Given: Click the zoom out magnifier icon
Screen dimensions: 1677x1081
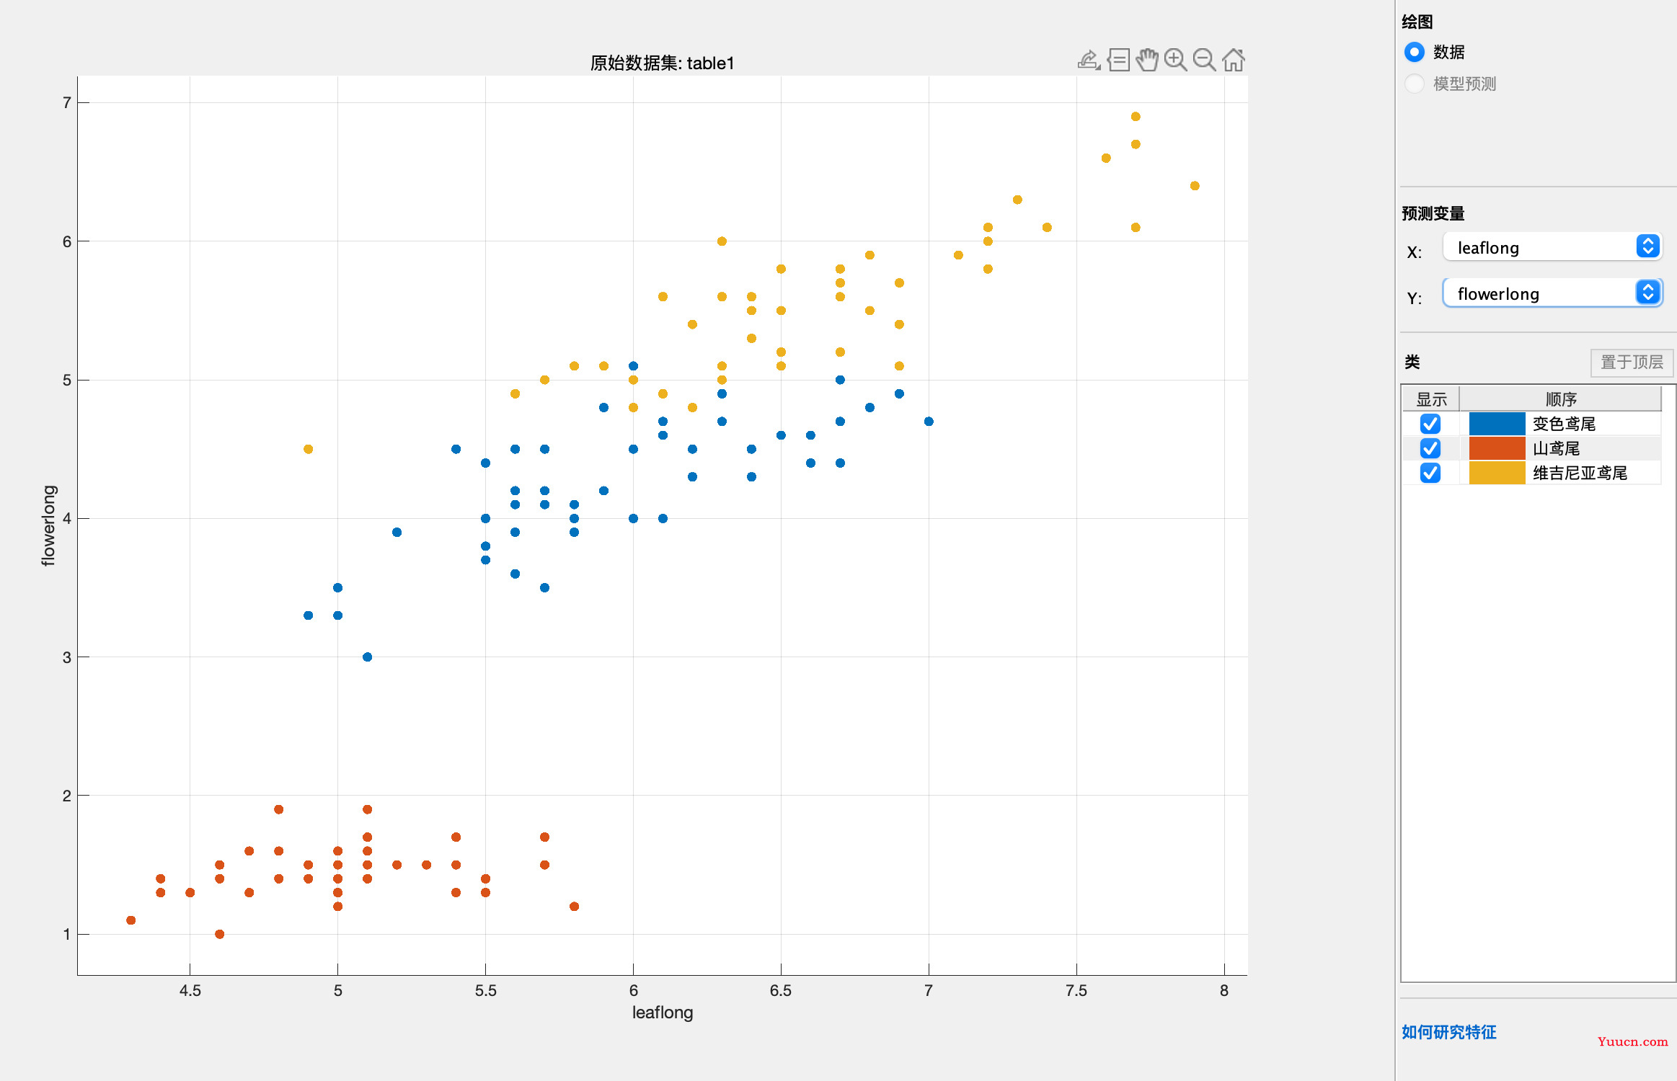Looking at the screenshot, I should [1204, 61].
